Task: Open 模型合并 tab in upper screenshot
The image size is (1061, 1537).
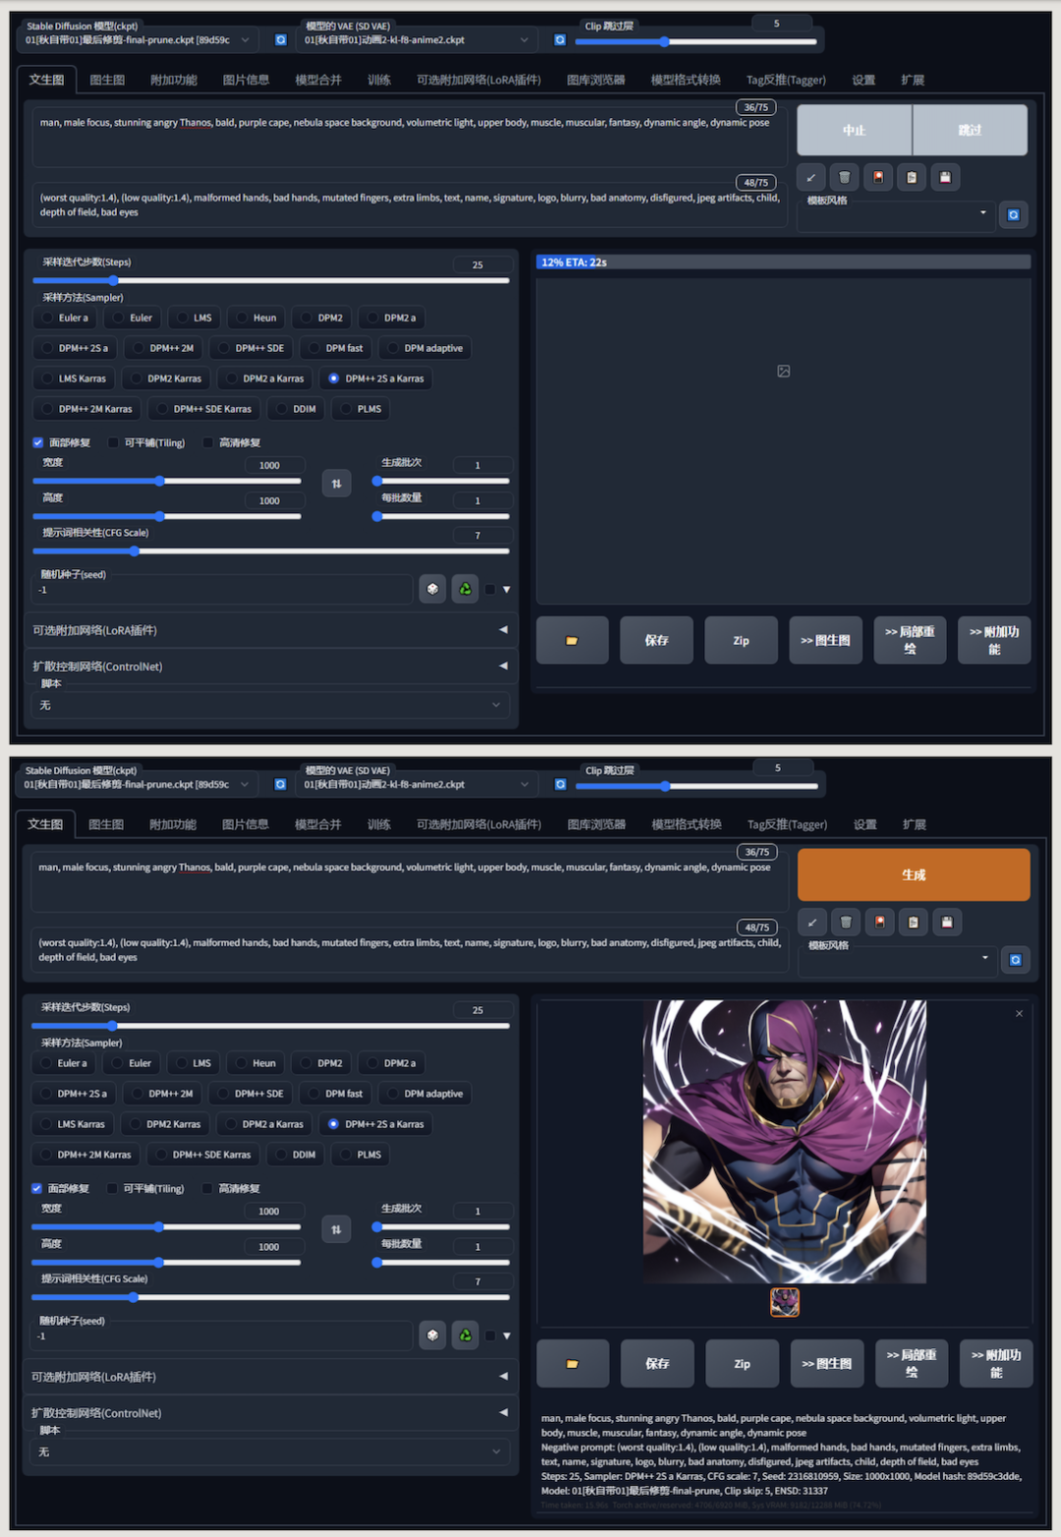Action: (318, 80)
